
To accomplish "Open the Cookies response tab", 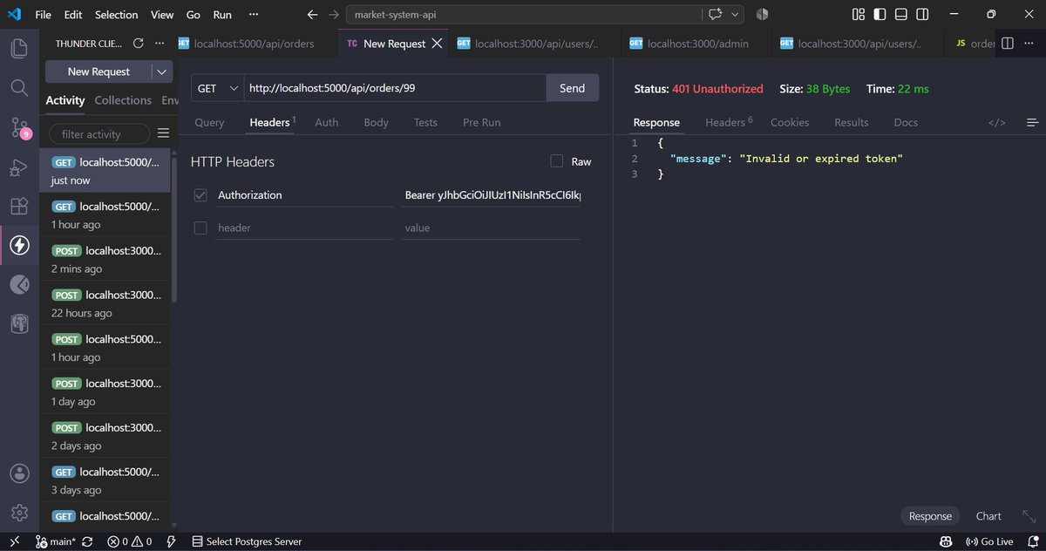I will pos(790,122).
